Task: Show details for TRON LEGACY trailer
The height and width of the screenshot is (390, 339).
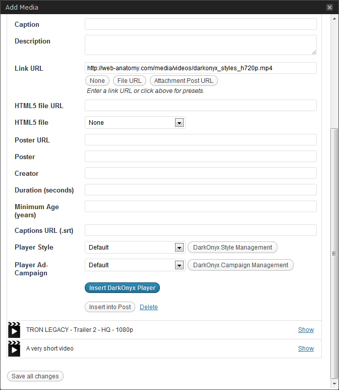Action: (306, 330)
